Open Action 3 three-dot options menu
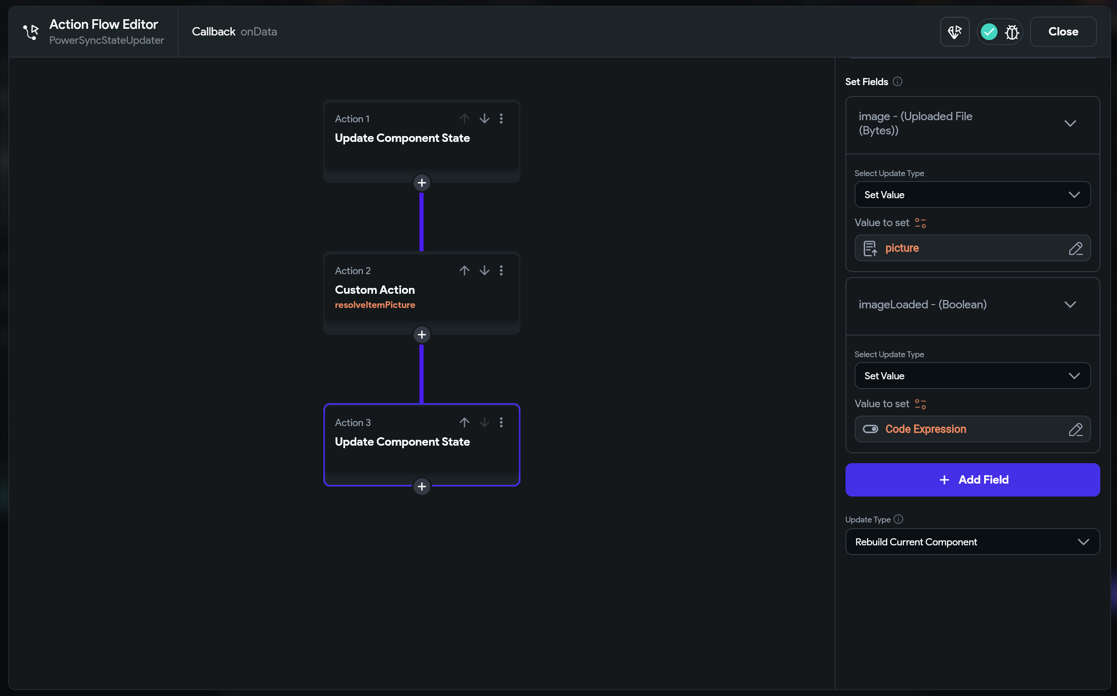Image resolution: width=1117 pixels, height=696 pixels. 501,422
